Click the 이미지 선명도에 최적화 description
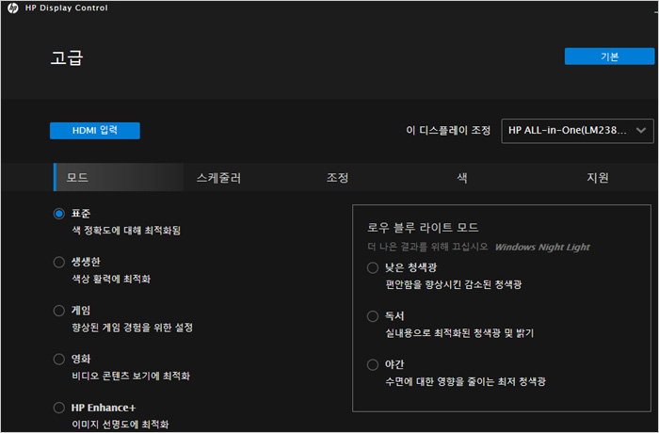The width and height of the screenshot is (659, 433). point(121,425)
